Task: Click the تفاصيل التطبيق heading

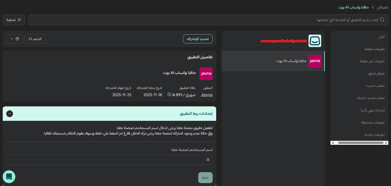Action: pyautogui.click(x=200, y=57)
